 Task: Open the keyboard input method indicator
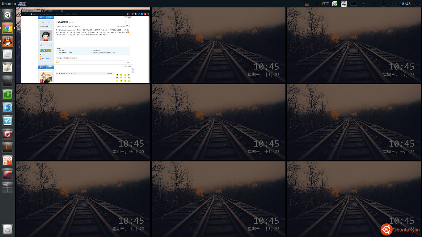click(344, 4)
